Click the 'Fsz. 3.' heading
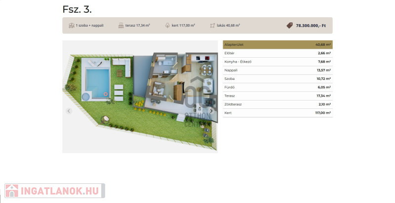 click(x=77, y=9)
